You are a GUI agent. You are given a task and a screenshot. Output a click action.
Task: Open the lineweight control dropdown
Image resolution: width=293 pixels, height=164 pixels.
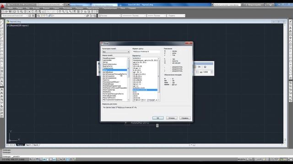pyautogui.click(x=157, y=15)
